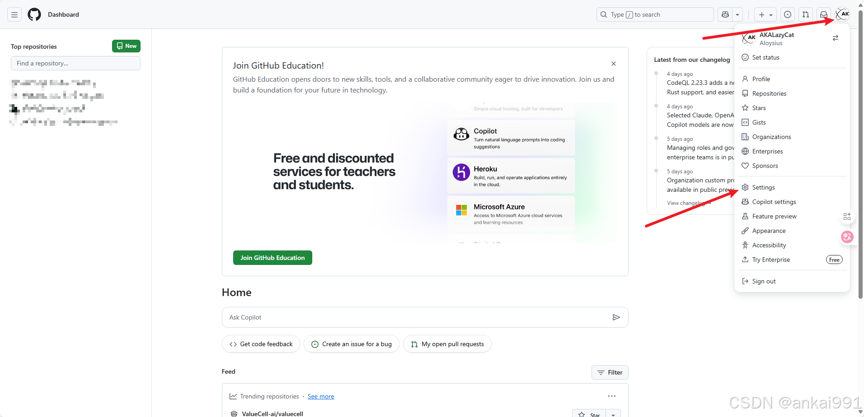The image size is (864, 417).
Task: Expand the Star list dropdown arrow
Action: tap(613, 414)
